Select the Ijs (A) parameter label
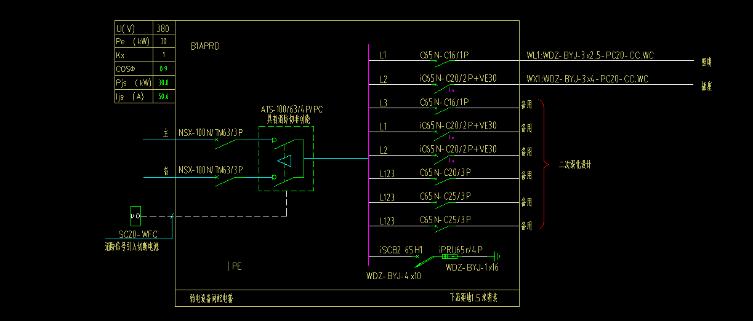The image size is (753, 321). click(x=130, y=96)
